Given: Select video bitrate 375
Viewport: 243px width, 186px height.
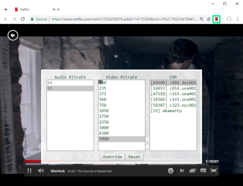Looking at the screenshot, I should pyautogui.click(x=121, y=94).
